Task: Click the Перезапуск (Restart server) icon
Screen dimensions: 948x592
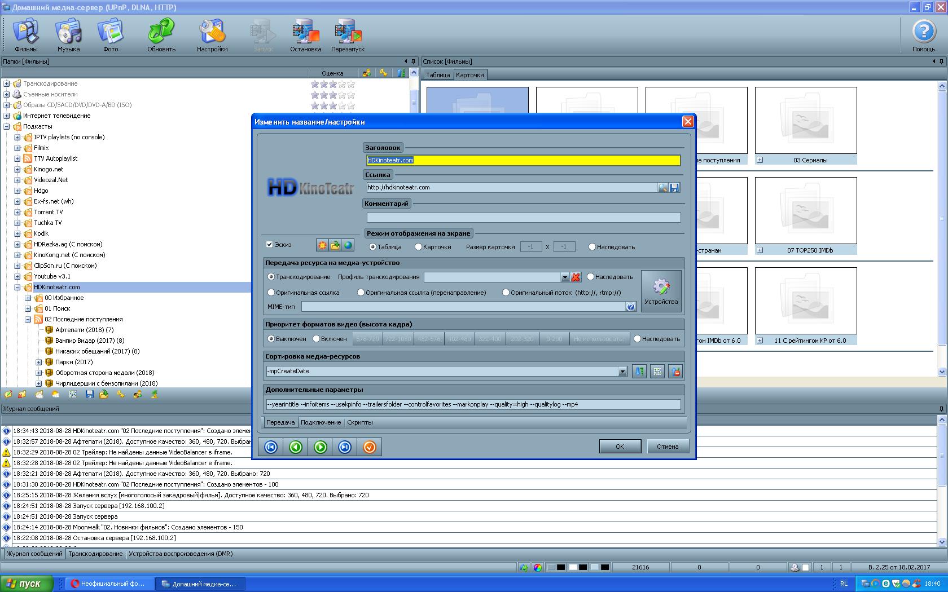Action: (x=348, y=34)
